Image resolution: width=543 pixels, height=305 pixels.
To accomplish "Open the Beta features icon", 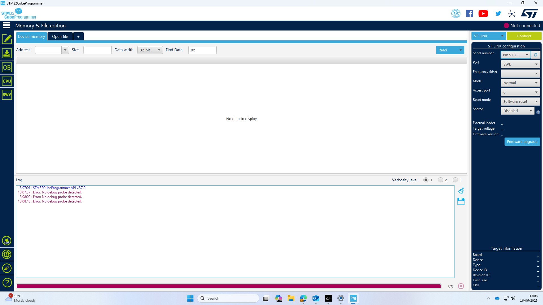I will [x=7, y=241].
